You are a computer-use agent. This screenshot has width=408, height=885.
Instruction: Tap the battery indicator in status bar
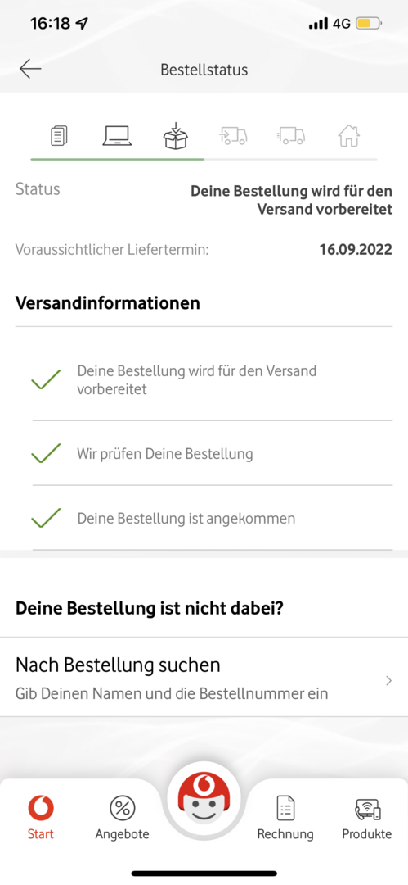pyautogui.click(x=369, y=24)
